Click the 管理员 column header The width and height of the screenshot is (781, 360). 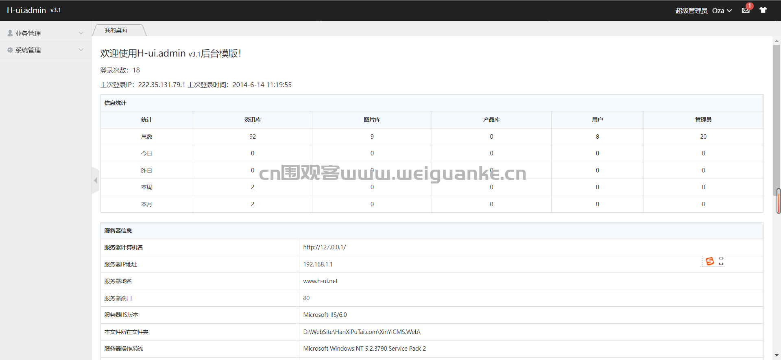[703, 120]
